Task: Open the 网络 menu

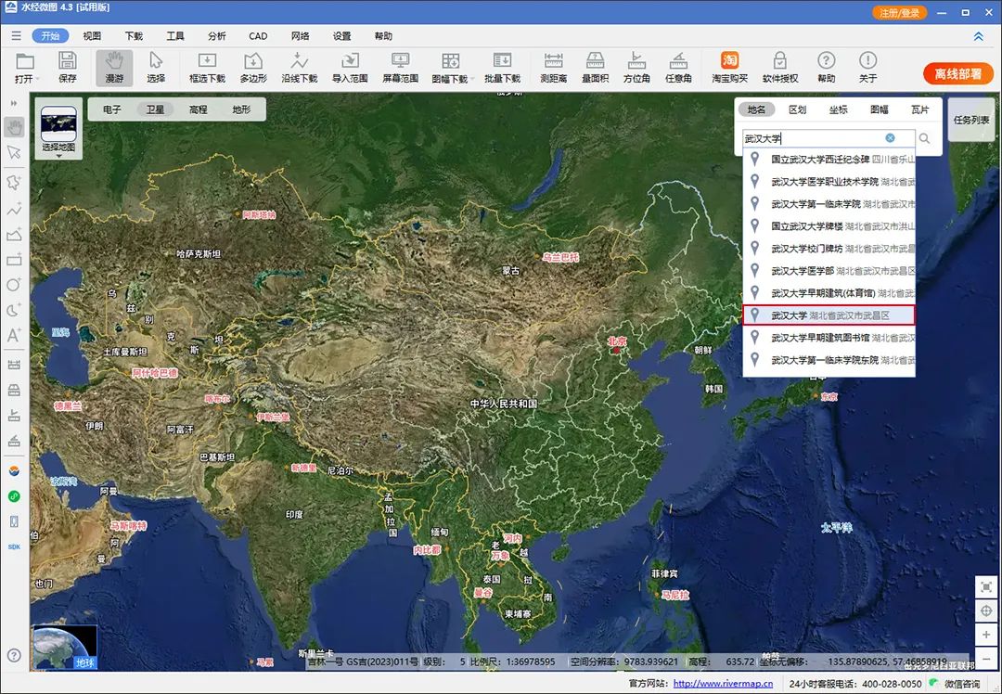Action: click(x=301, y=36)
